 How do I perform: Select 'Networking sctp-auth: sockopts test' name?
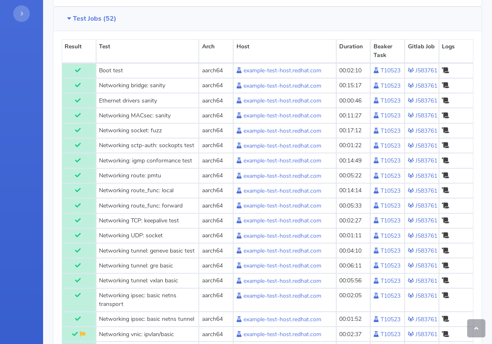coord(147,146)
